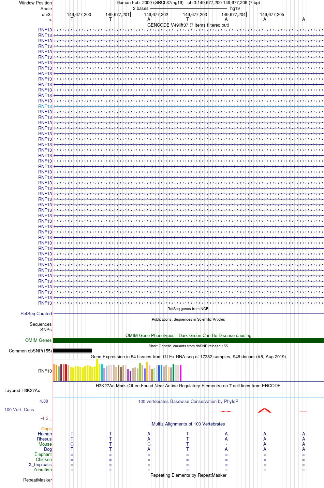324x488 pixels.
Task: Click the X_tropicalis alignment row label
Action: click(x=40, y=464)
